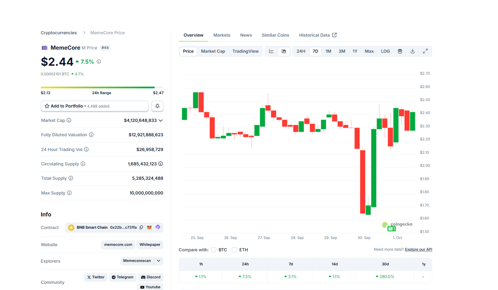Select the 1Y chart timeframe
Image resolution: width=498 pixels, height=290 pixels.
355,51
